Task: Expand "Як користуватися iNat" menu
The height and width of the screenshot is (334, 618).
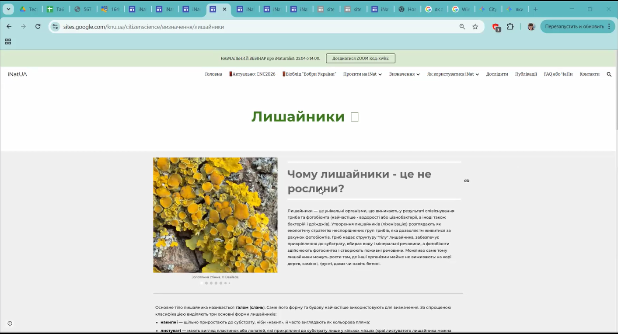Action: pyautogui.click(x=453, y=74)
